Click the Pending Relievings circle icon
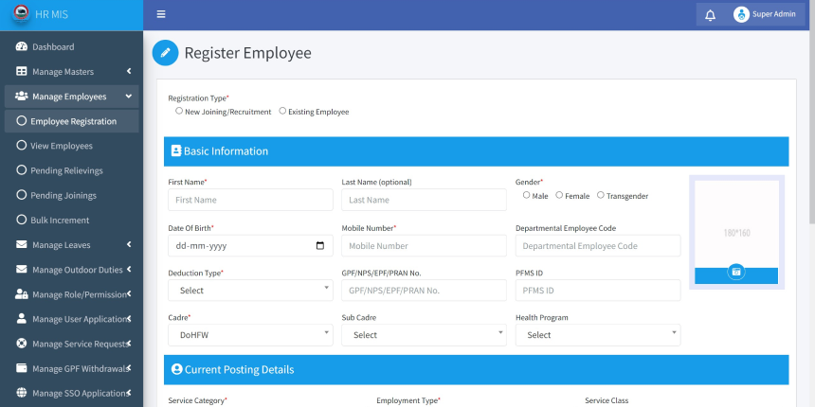 click(x=21, y=170)
